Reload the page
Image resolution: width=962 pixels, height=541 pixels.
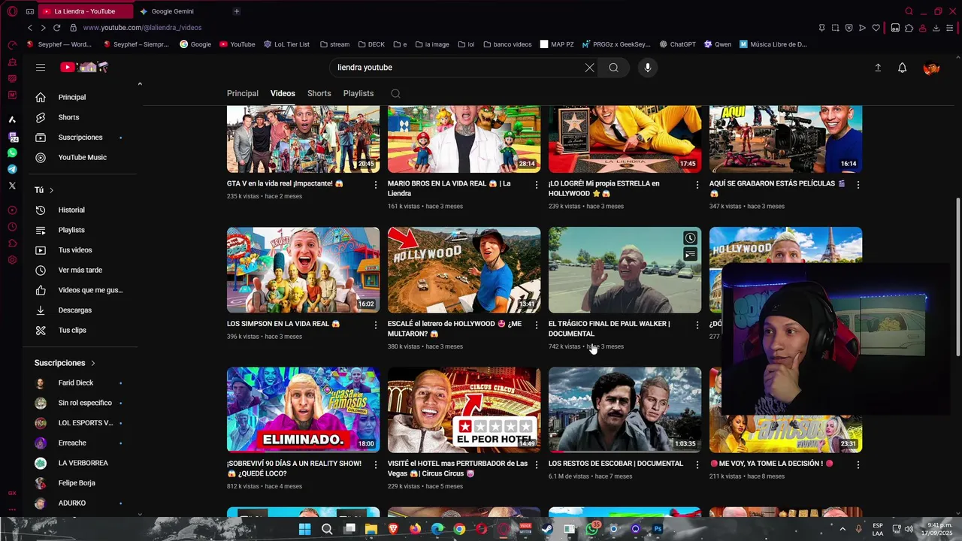[x=56, y=28]
